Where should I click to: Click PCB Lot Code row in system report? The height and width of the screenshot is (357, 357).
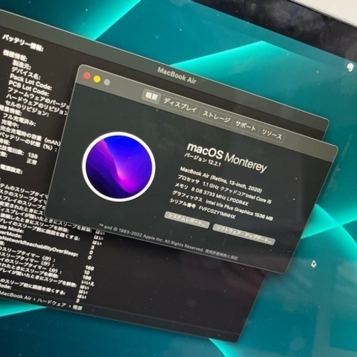pyautogui.click(x=29, y=88)
